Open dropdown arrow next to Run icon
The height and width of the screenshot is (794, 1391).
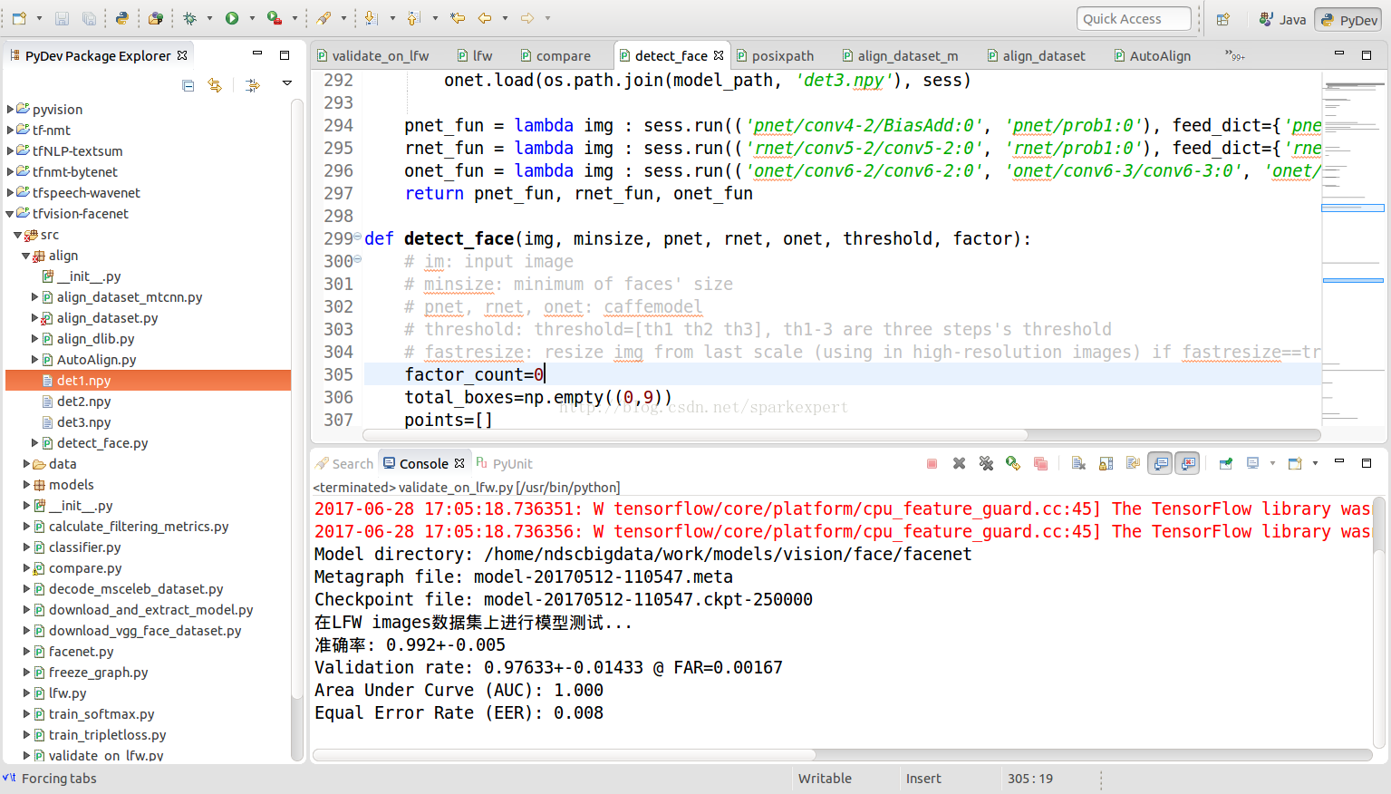251,18
